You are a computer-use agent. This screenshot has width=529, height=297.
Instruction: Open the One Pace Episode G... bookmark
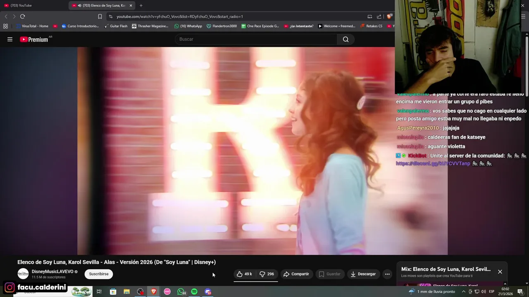click(260, 26)
